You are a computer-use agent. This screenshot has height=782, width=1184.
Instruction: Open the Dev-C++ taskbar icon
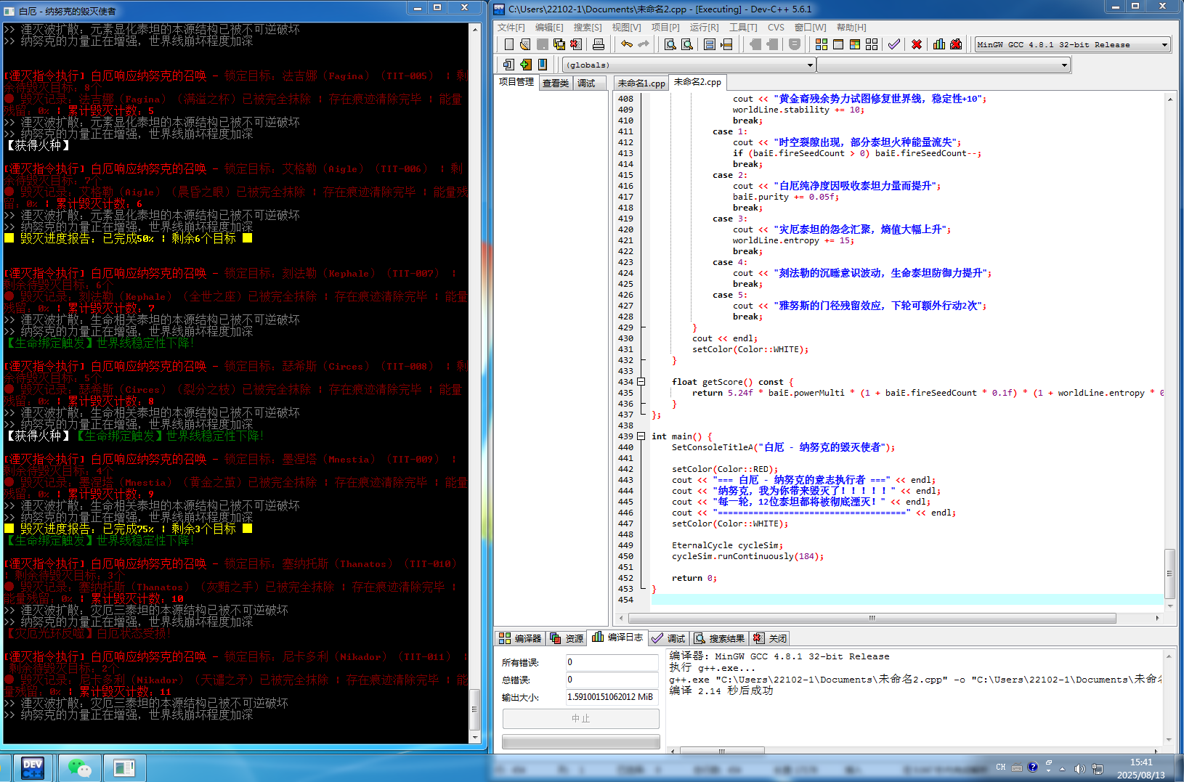tap(33, 768)
